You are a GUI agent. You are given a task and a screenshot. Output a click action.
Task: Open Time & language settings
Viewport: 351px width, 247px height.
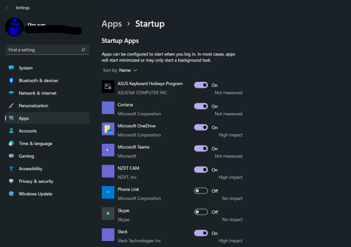[47, 143]
